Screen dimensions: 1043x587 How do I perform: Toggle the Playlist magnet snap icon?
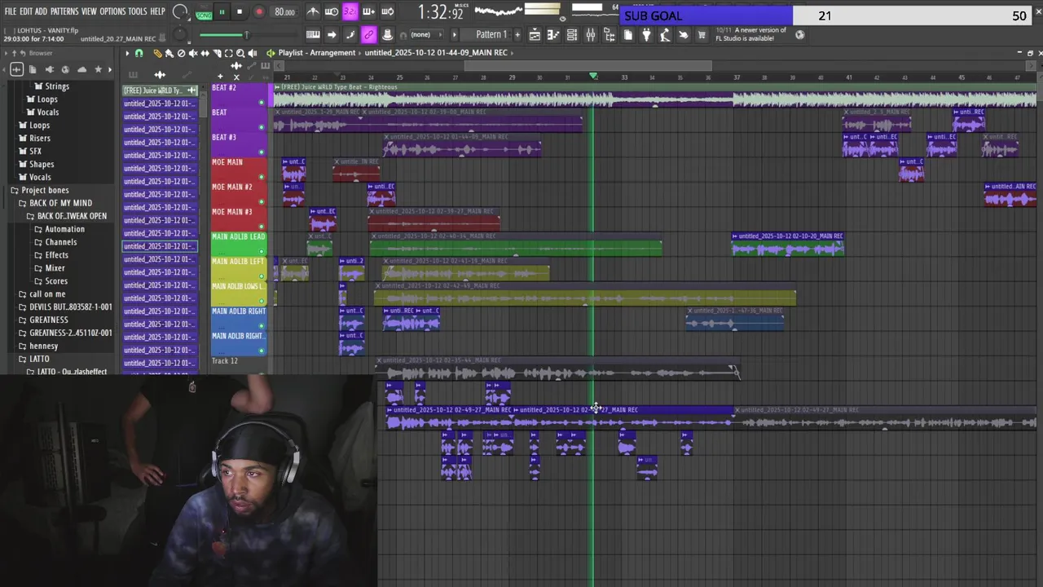[x=139, y=53]
